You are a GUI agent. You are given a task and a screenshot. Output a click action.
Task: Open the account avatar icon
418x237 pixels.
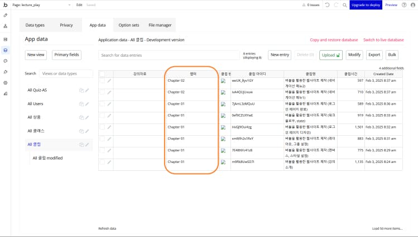pos(413,5)
